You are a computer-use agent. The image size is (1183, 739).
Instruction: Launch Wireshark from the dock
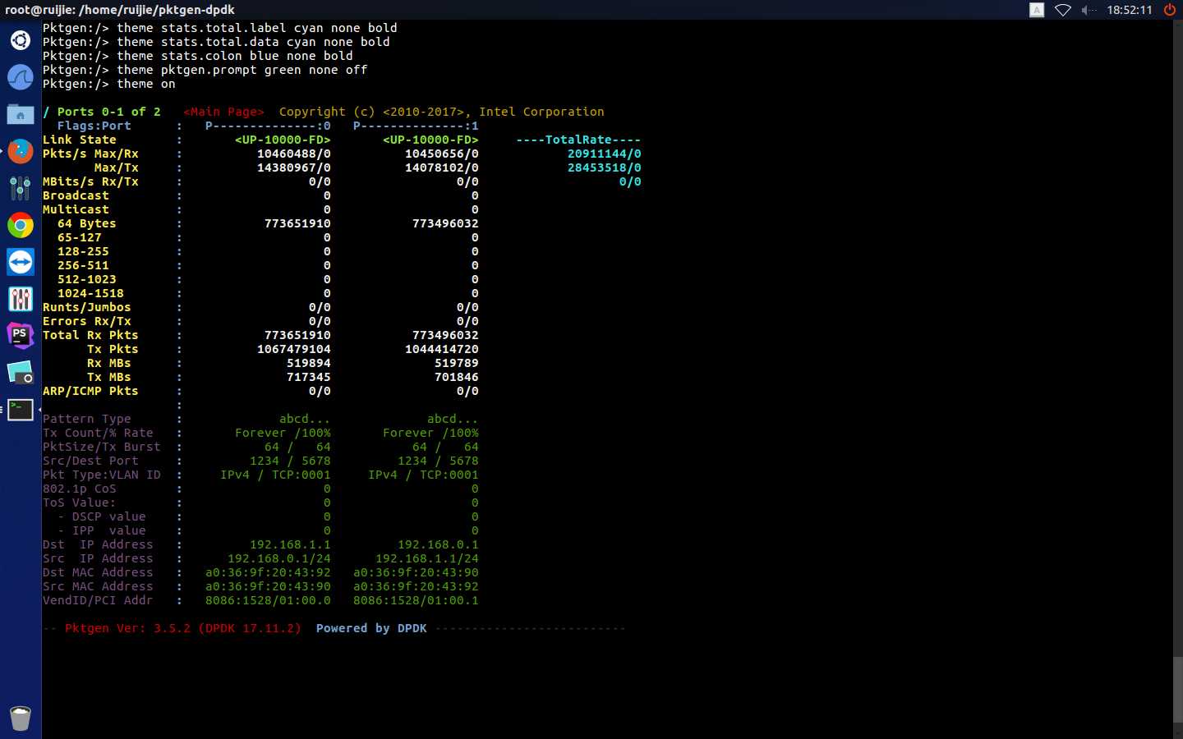point(20,77)
